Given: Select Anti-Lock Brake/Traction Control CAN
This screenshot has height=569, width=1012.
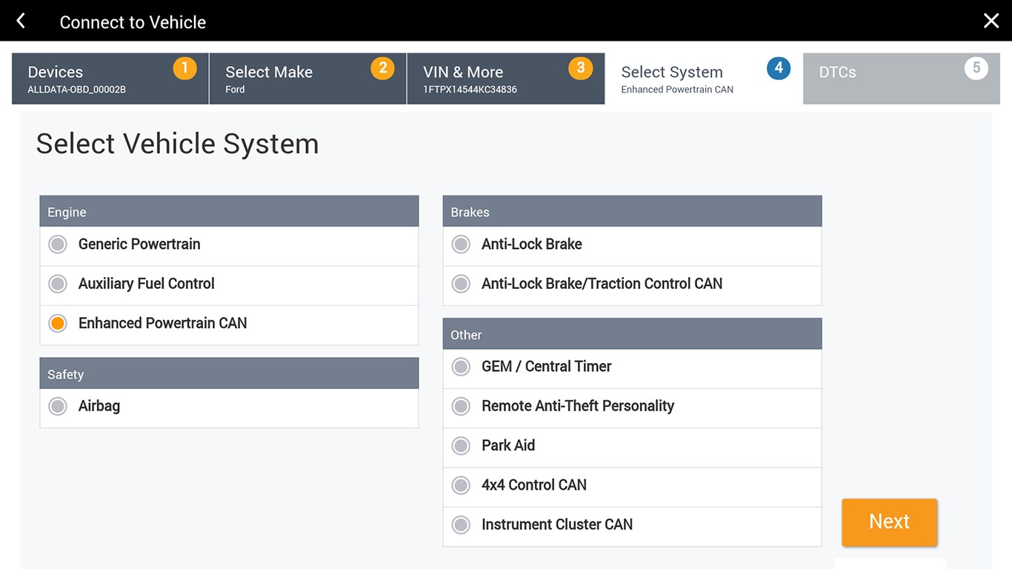Looking at the screenshot, I should (x=461, y=284).
